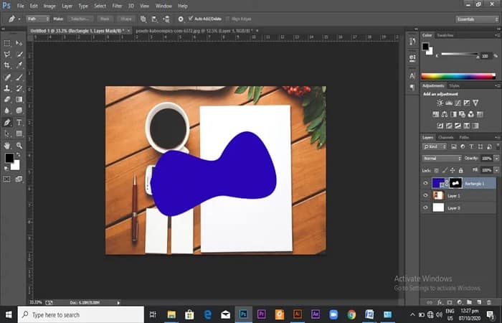Click the foreground color swatch in toolbox
502x323 pixels.
click(9, 158)
